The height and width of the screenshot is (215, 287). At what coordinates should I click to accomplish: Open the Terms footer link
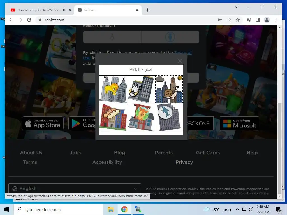click(30, 162)
